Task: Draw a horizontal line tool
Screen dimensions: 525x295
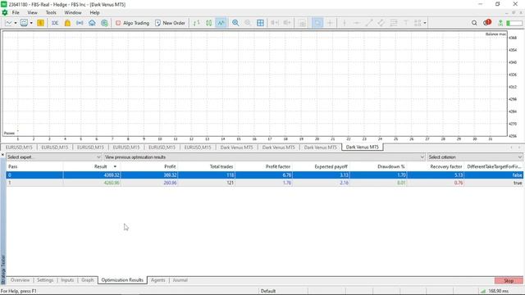Action: point(356,23)
